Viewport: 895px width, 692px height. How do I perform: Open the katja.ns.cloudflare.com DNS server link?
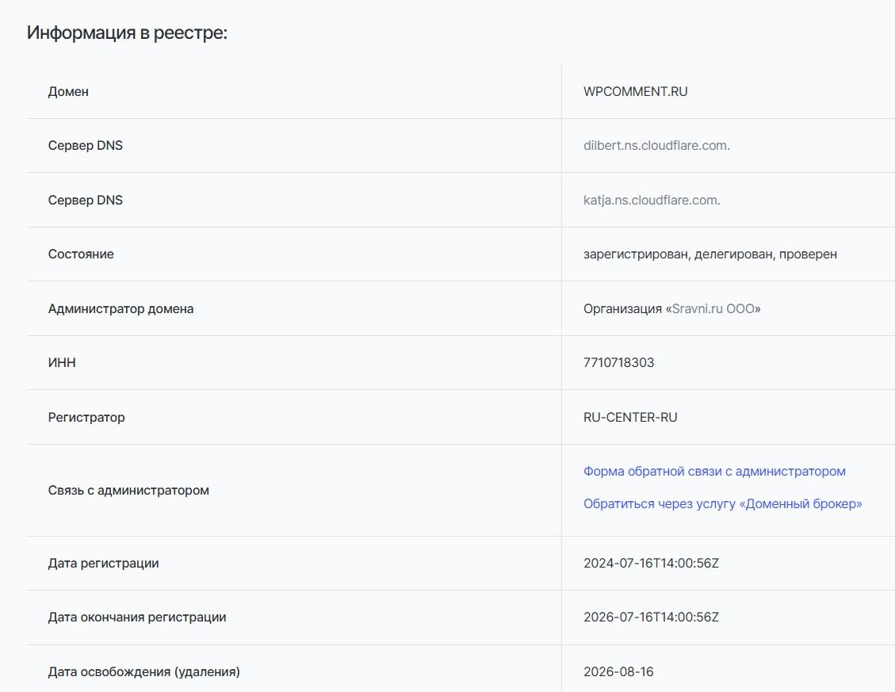pyautogui.click(x=652, y=200)
